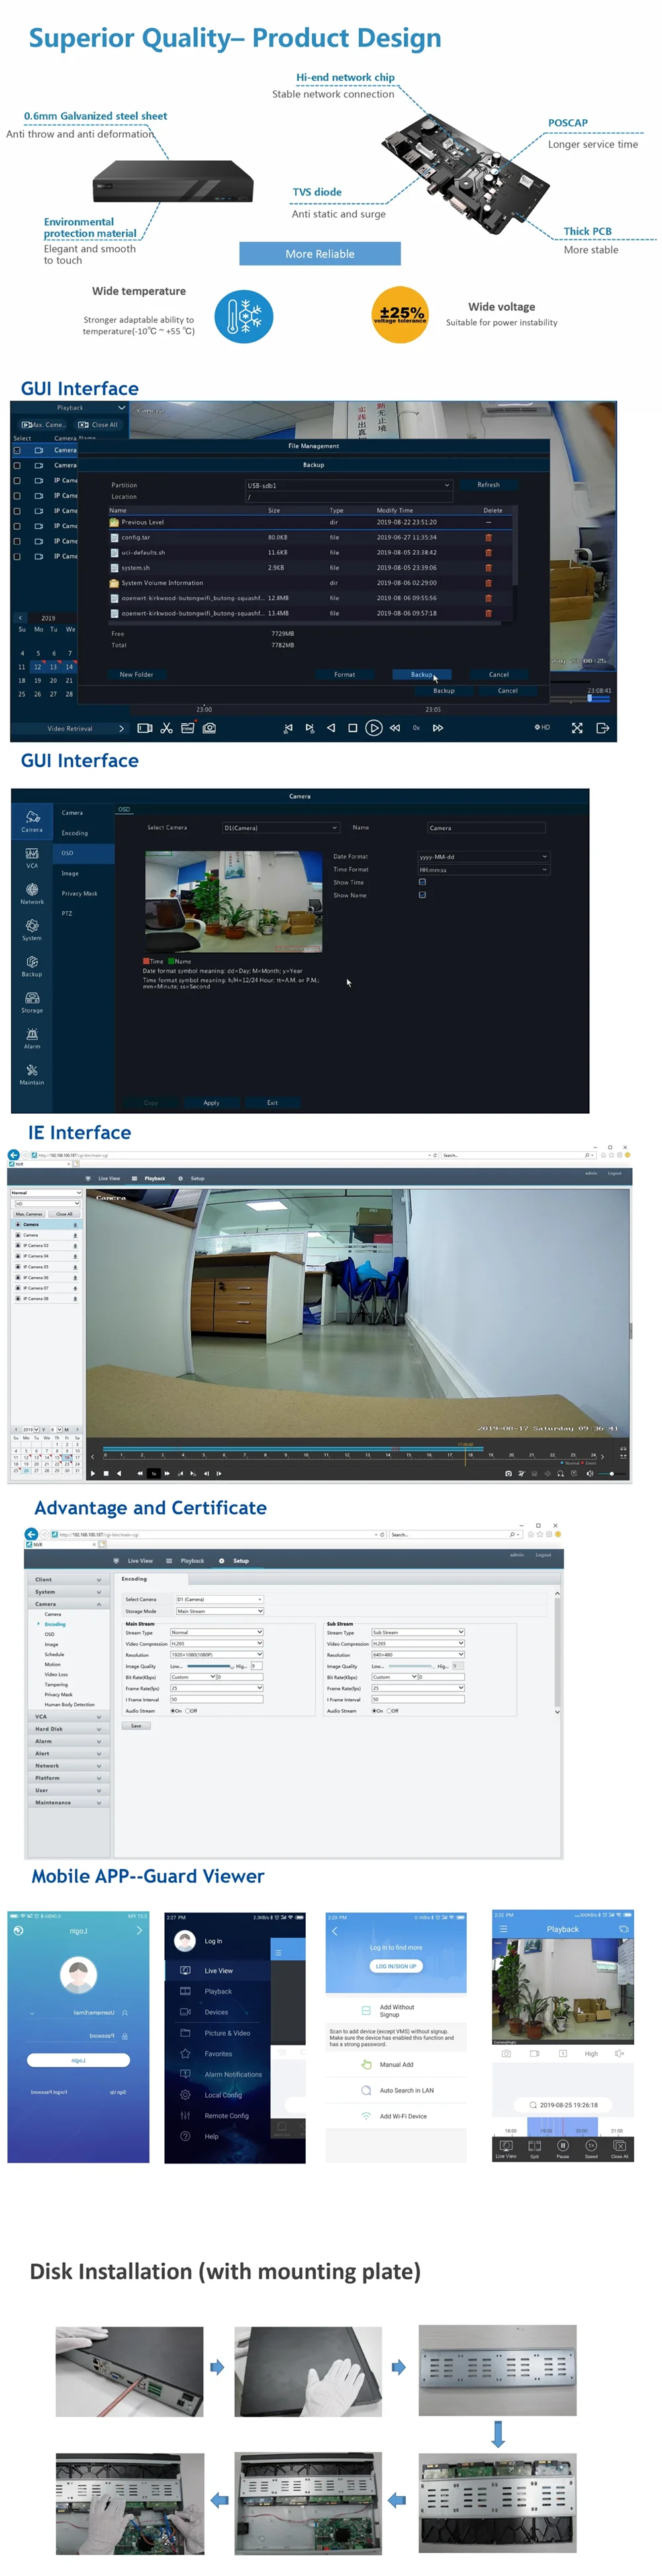Click the exit icon at the playback bar's end
The image size is (662, 2576).
(x=602, y=728)
